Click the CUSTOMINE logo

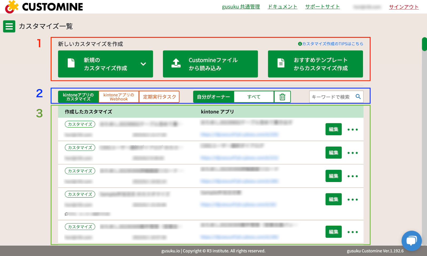44,7
